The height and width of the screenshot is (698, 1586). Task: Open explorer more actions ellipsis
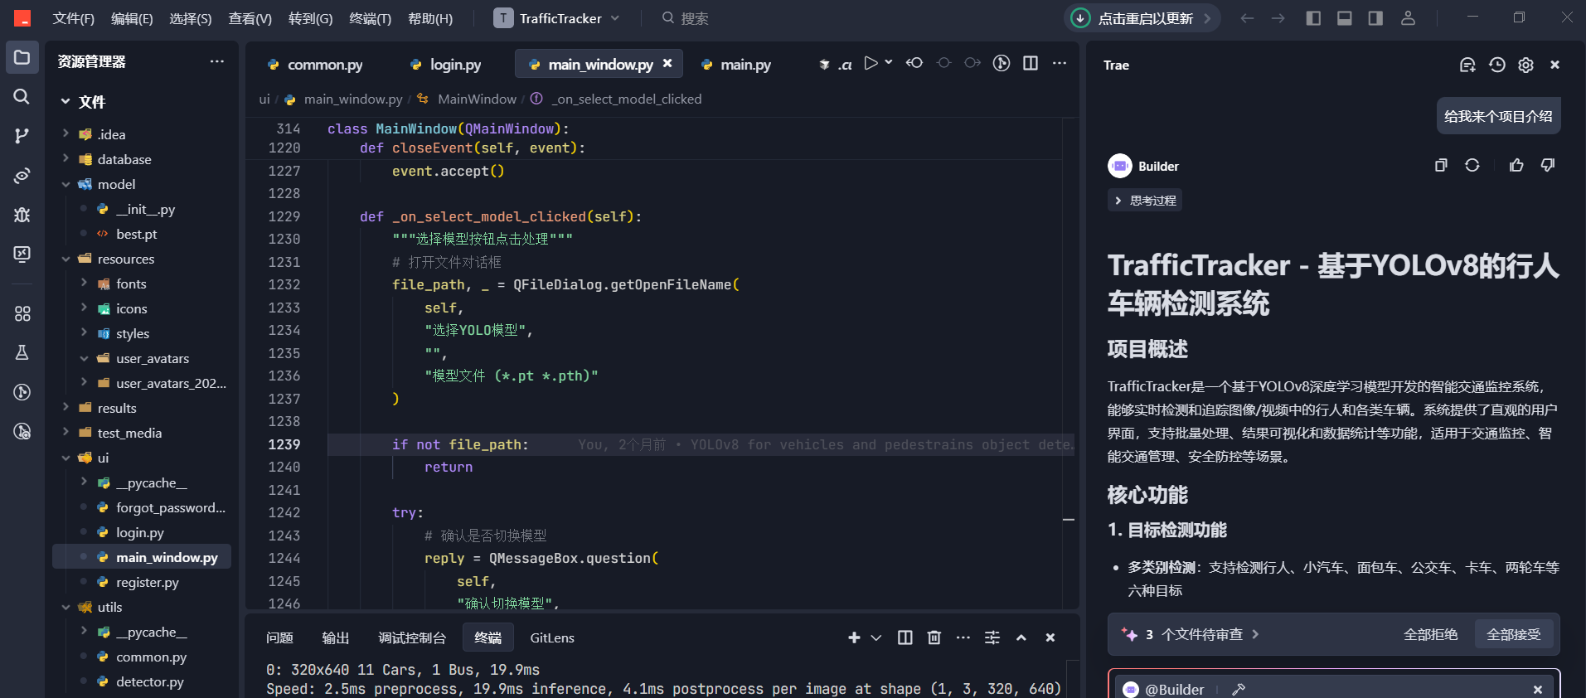[x=217, y=61]
